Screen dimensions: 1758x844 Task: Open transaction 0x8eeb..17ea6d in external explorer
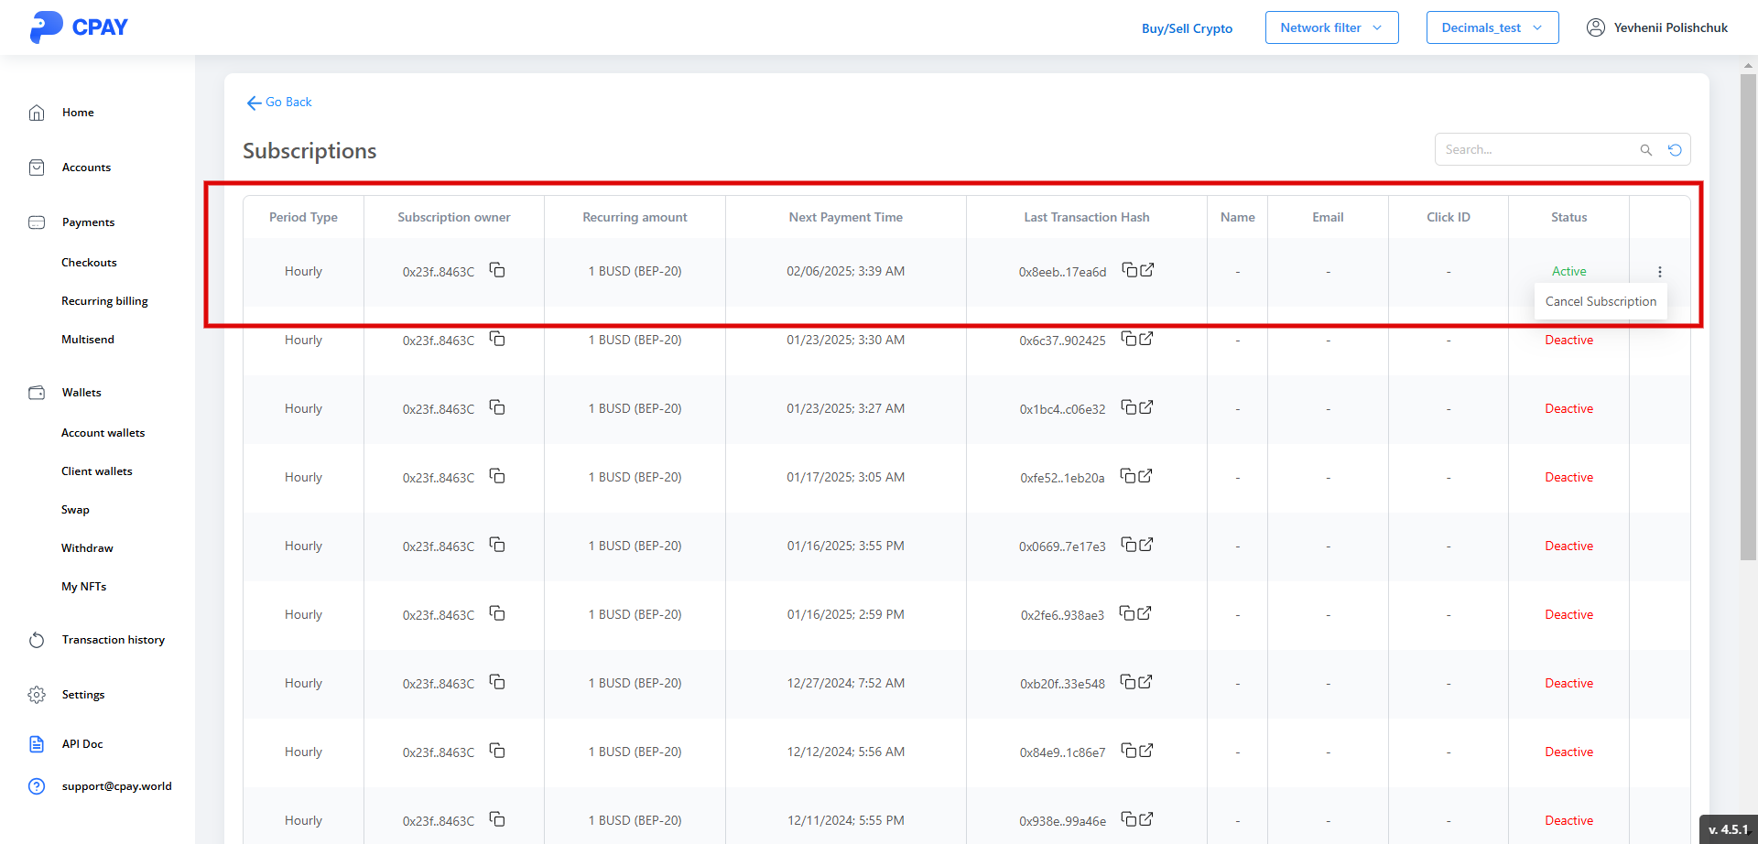click(1147, 270)
